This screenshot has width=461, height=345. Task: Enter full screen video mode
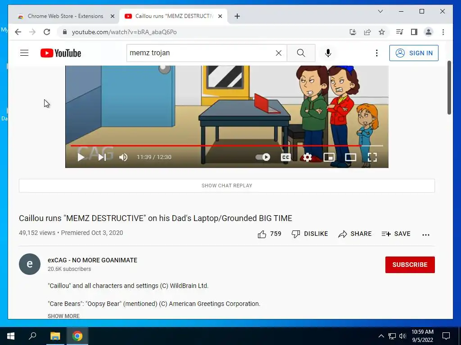[x=372, y=157]
